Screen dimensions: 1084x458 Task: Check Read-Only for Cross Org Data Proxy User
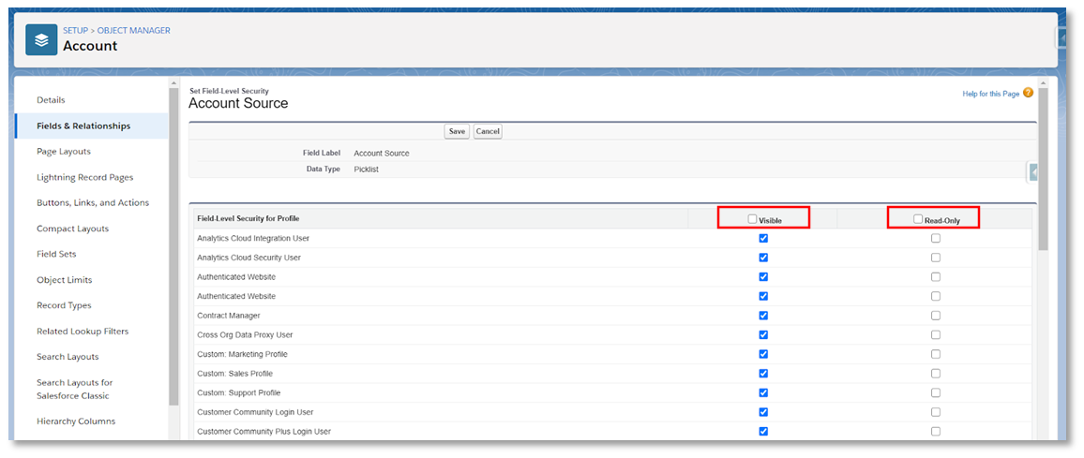click(935, 335)
